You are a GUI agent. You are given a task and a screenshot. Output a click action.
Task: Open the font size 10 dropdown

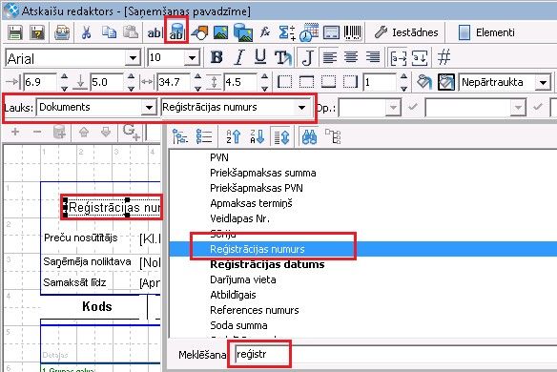pos(192,58)
